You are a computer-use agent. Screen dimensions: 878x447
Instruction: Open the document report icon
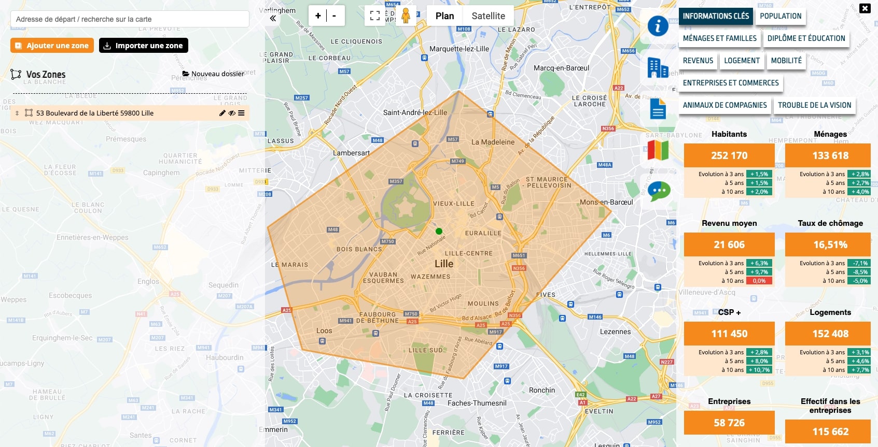pos(658,109)
